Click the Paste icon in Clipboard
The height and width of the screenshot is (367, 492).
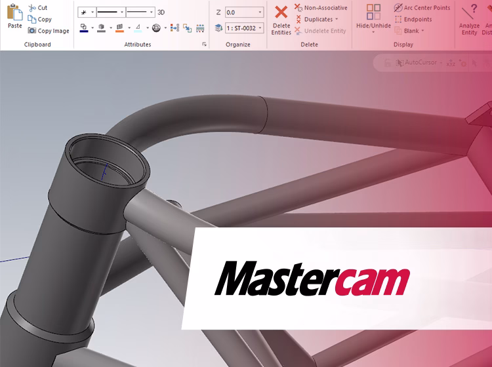coord(14,14)
